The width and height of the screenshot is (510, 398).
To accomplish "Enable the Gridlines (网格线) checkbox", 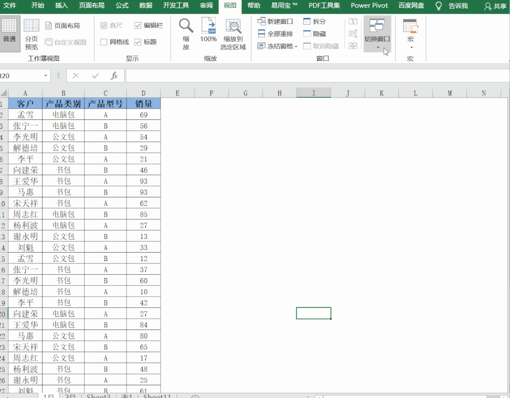I will 104,42.
